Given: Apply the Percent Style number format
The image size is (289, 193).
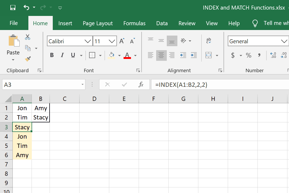Looking at the screenshot, I should 248,55.
